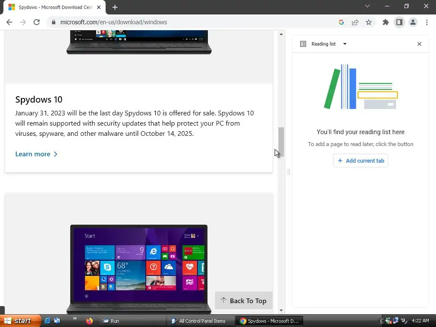The height and width of the screenshot is (327, 436).
Task: Click the 4:22 AM taskbar clock
Action: coord(420,321)
